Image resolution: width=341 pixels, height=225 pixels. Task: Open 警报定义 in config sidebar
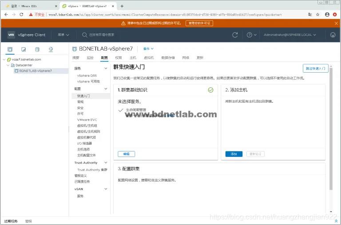(81, 176)
